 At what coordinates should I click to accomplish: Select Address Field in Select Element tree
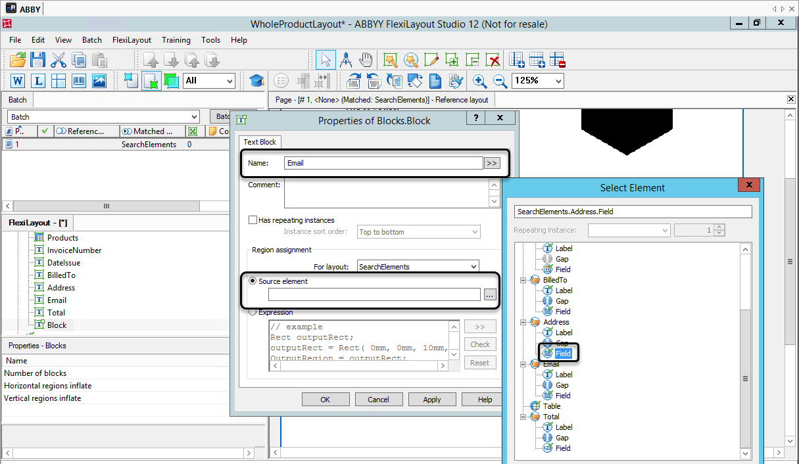(x=563, y=354)
